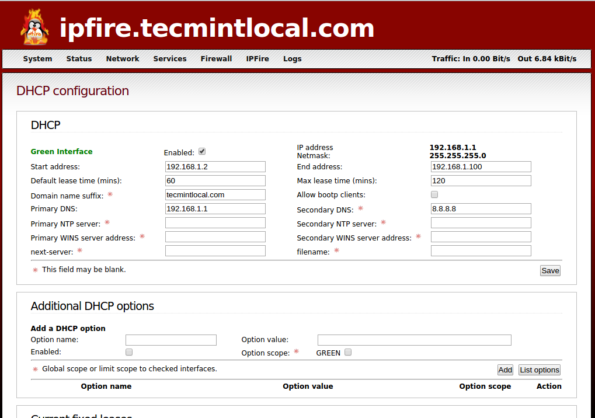Click the Add button for DHCP option
Image resolution: width=595 pixels, height=418 pixels.
[x=505, y=370]
